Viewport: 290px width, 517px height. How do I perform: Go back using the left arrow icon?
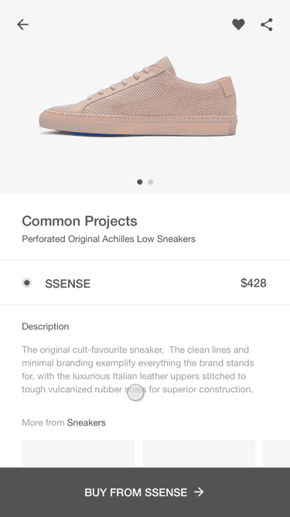pyautogui.click(x=22, y=24)
